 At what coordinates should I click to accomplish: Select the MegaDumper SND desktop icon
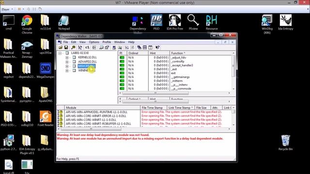click(46, 71)
